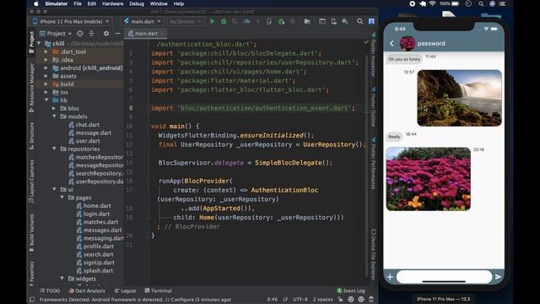Tap the waterfall photo message
The height and width of the screenshot is (304, 540).
pos(459,98)
